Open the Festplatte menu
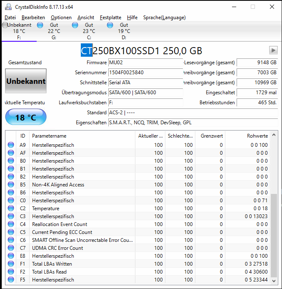The height and width of the screenshot is (289, 282). coord(110,18)
